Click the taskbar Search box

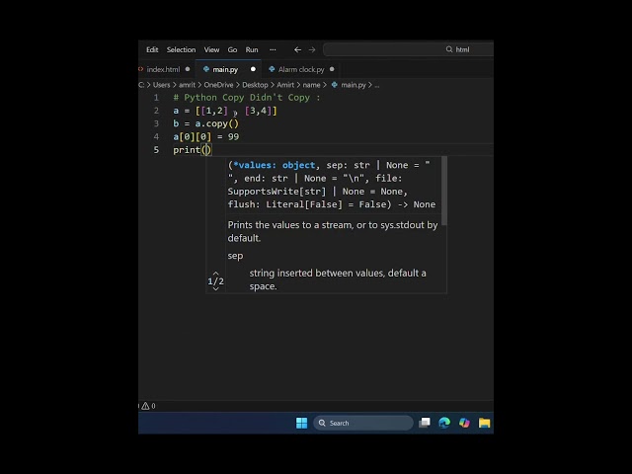(x=363, y=423)
